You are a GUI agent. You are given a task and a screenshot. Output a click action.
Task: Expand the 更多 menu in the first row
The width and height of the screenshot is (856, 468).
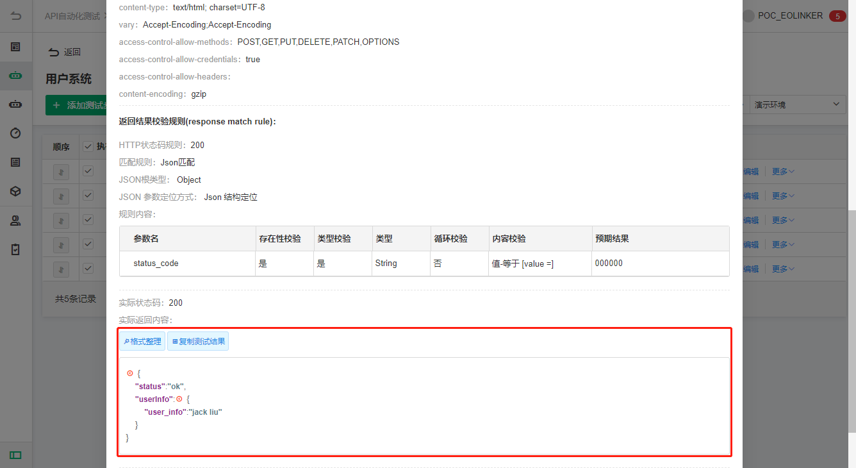783,171
